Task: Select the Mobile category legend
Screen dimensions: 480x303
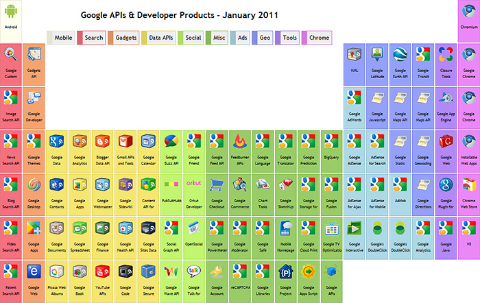Action: pyautogui.click(x=61, y=38)
